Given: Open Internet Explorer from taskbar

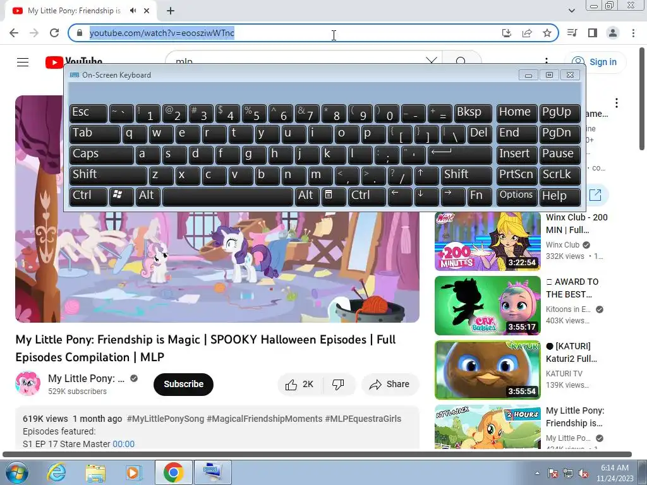Looking at the screenshot, I should (56, 472).
